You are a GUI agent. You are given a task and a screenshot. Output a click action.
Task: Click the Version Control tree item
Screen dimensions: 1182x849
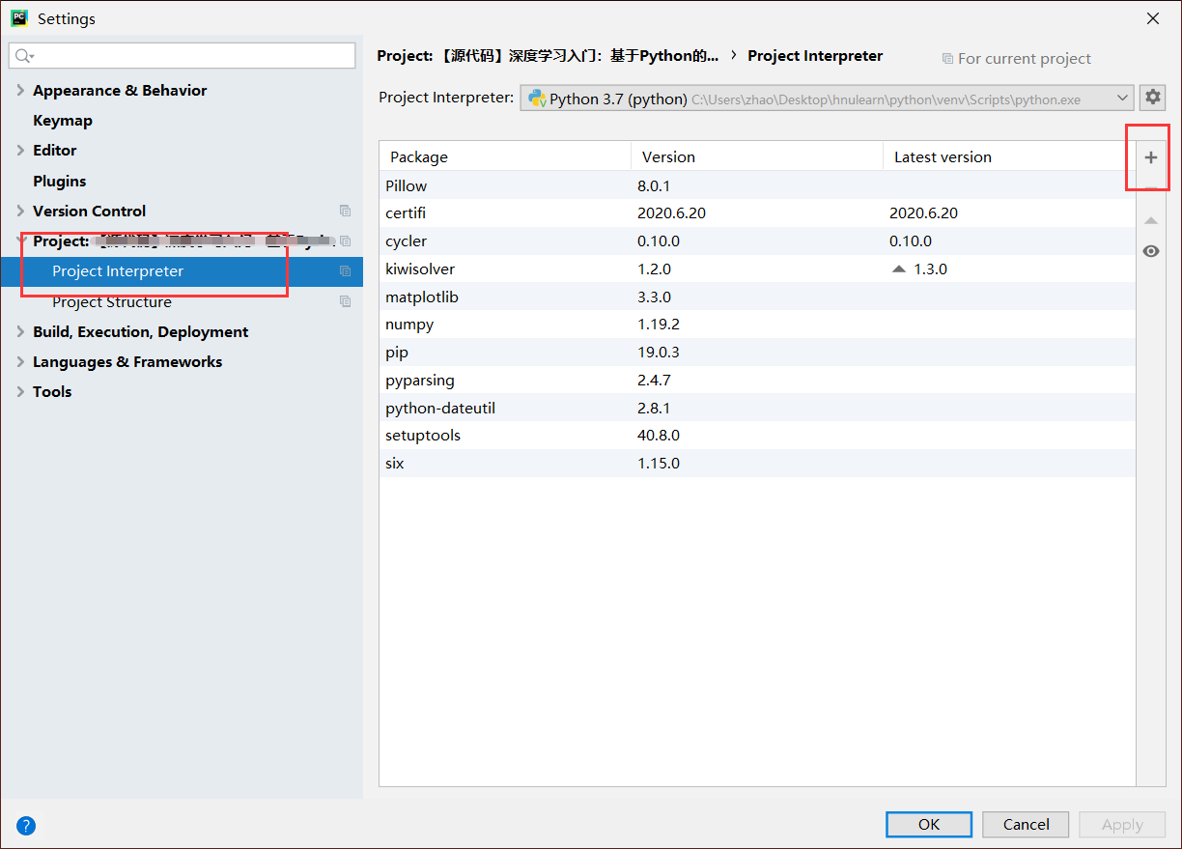[89, 212]
